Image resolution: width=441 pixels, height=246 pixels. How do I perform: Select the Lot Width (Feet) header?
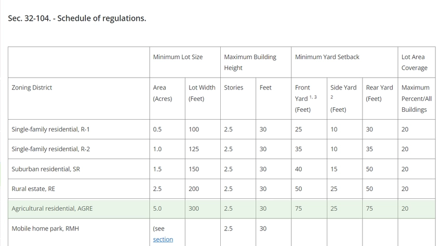pyautogui.click(x=202, y=93)
